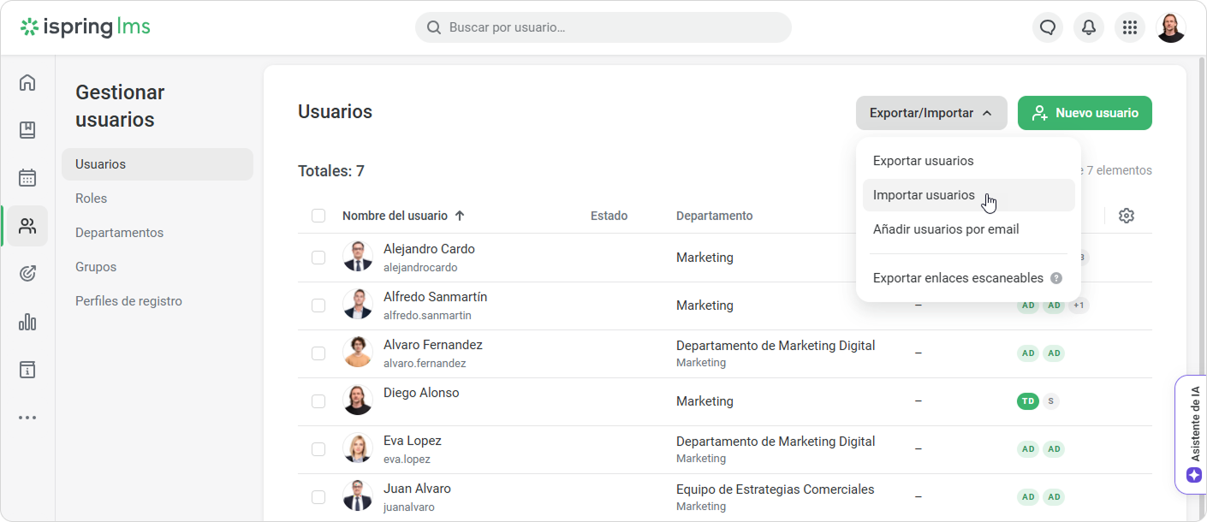Click the Nuevo usuario button

pos(1085,113)
